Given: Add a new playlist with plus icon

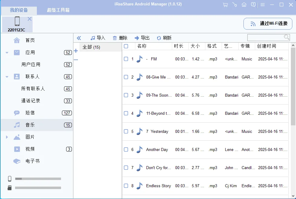Looking at the screenshot, I should click(76, 51).
